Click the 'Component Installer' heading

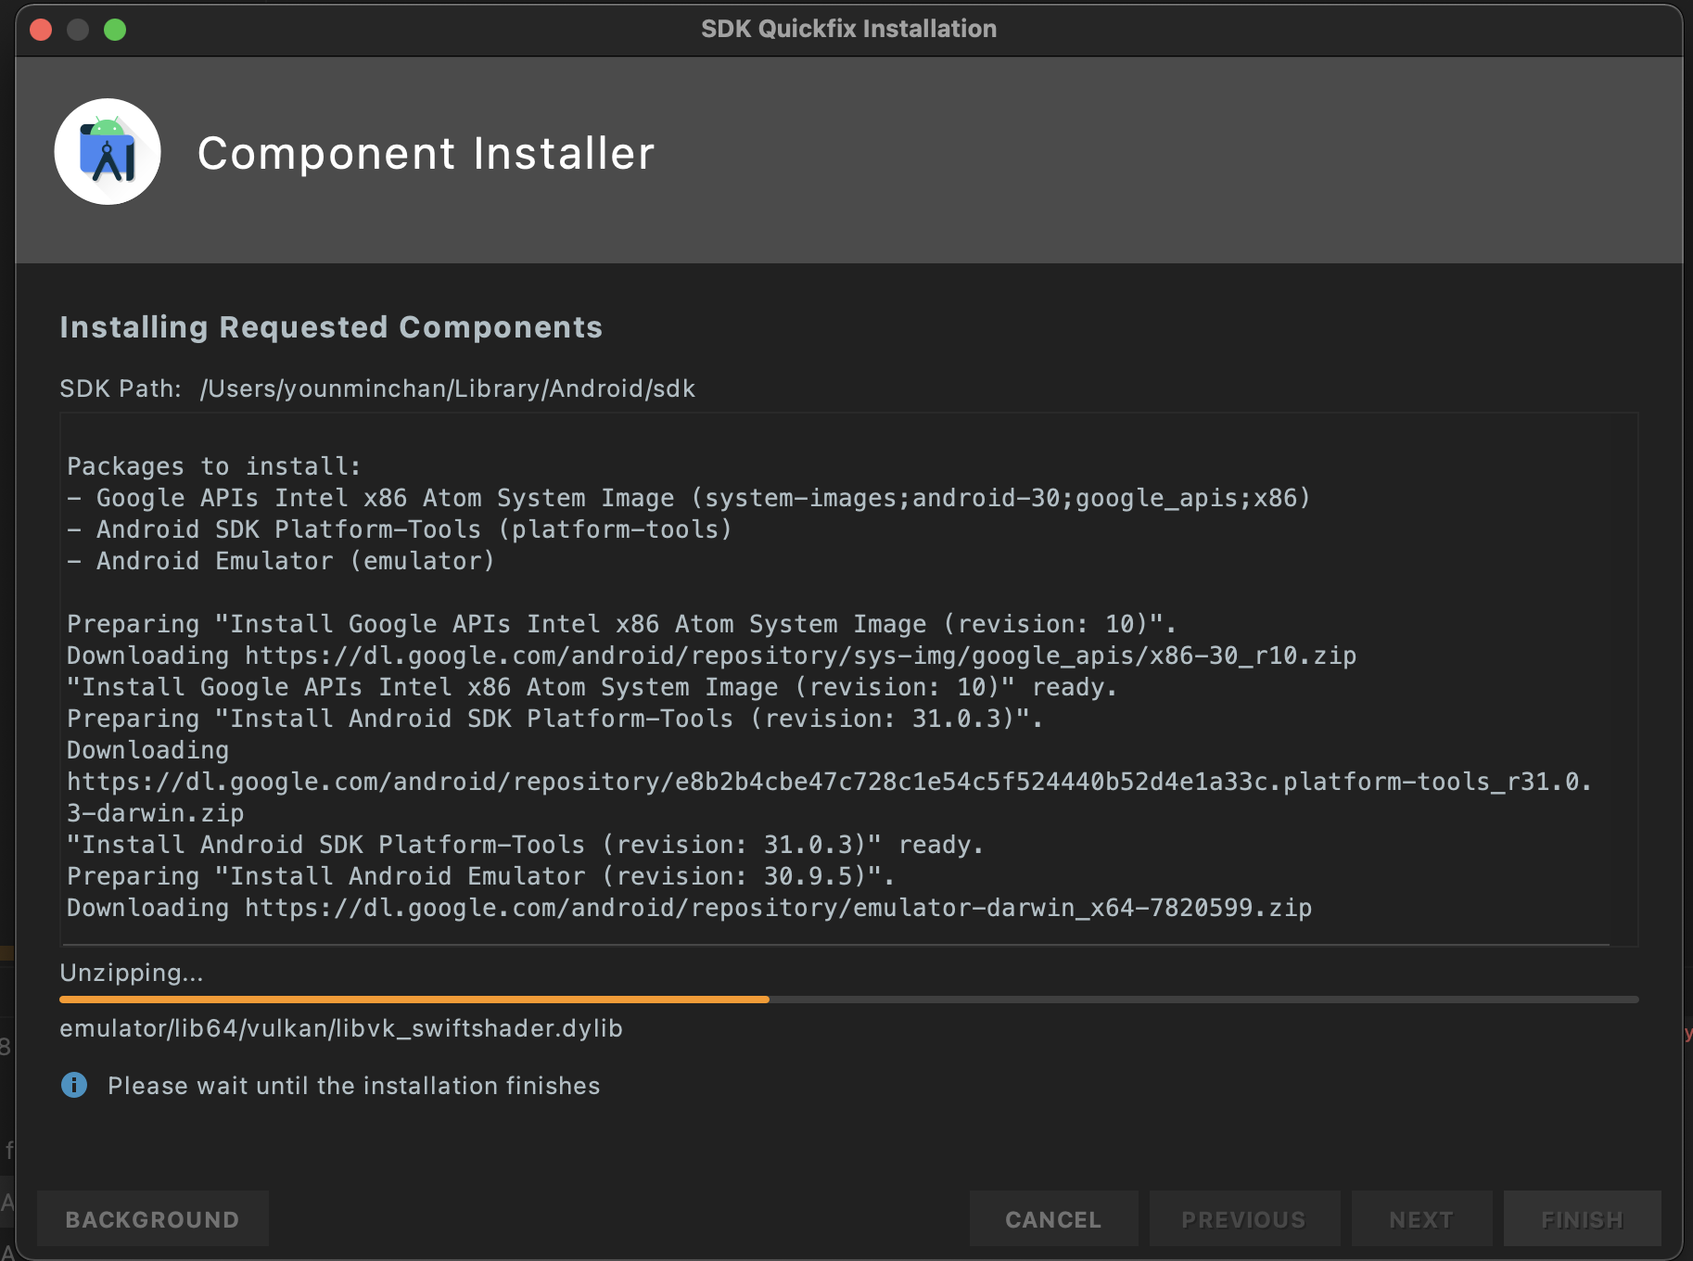[426, 153]
